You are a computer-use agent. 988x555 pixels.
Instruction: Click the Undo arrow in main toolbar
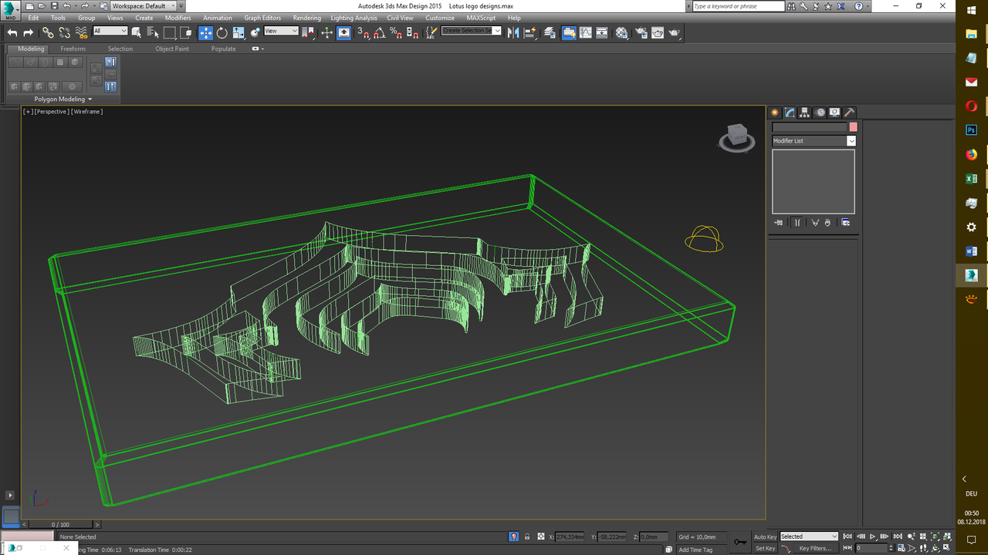pyautogui.click(x=12, y=32)
